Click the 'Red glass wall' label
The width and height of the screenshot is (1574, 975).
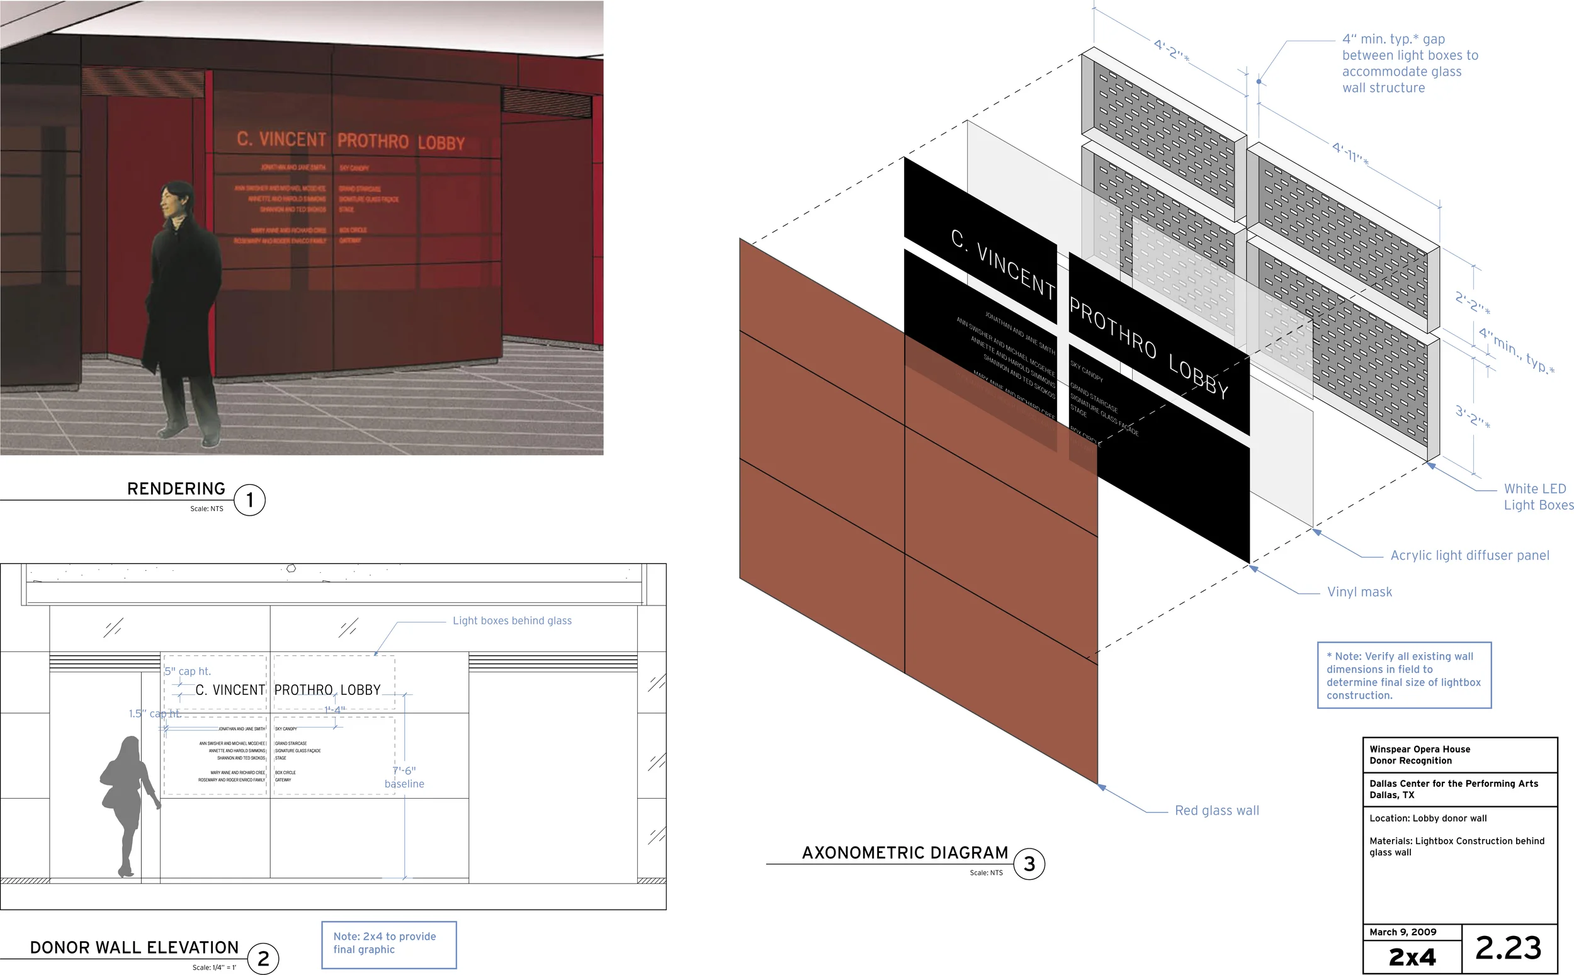tap(1217, 811)
